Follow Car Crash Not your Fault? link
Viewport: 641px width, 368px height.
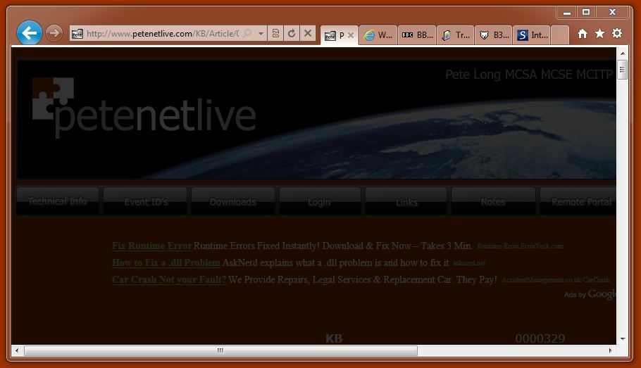pos(169,280)
